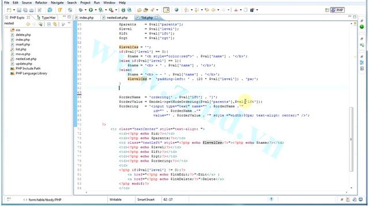Click the New file toolbar icon
This screenshot has width=369, height=207.
pyautogui.click(x=9, y=10)
